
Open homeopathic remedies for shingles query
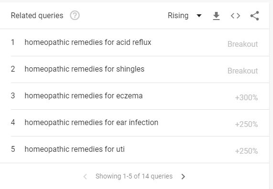(x=85, y=69)
